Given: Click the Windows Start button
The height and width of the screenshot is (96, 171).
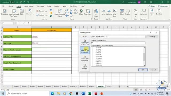Looking at the screenshot, I should [3, 94].
